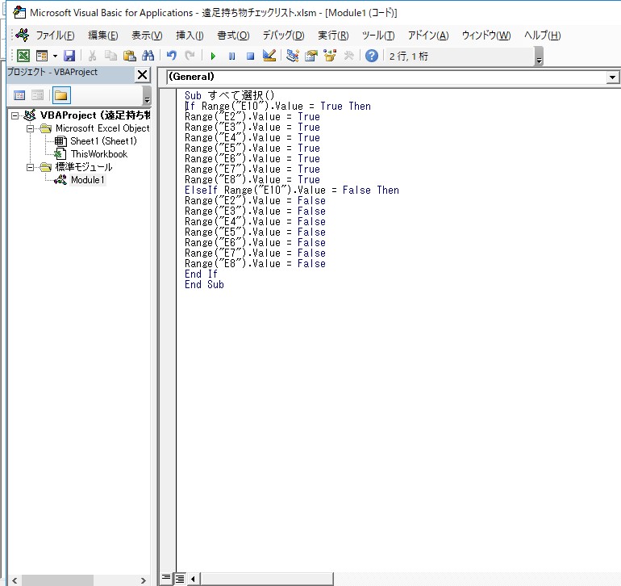The image size is (621, 586).
Task: Click the Break pause button
Action: [x=231, y=56]
